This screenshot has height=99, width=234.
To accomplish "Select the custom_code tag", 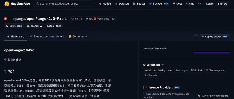I will coord(54,26).
